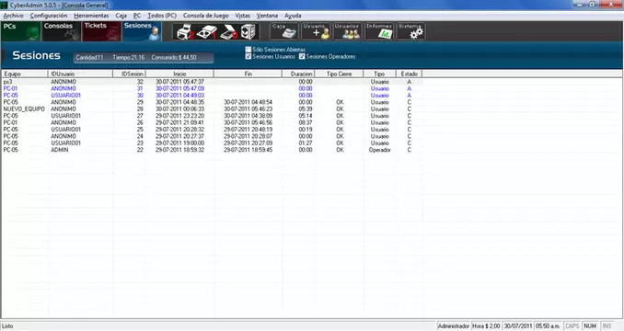The width and height of the screenshot is (624, 331).
Task: Click session ID 25 cell
Action: [140, 129]
